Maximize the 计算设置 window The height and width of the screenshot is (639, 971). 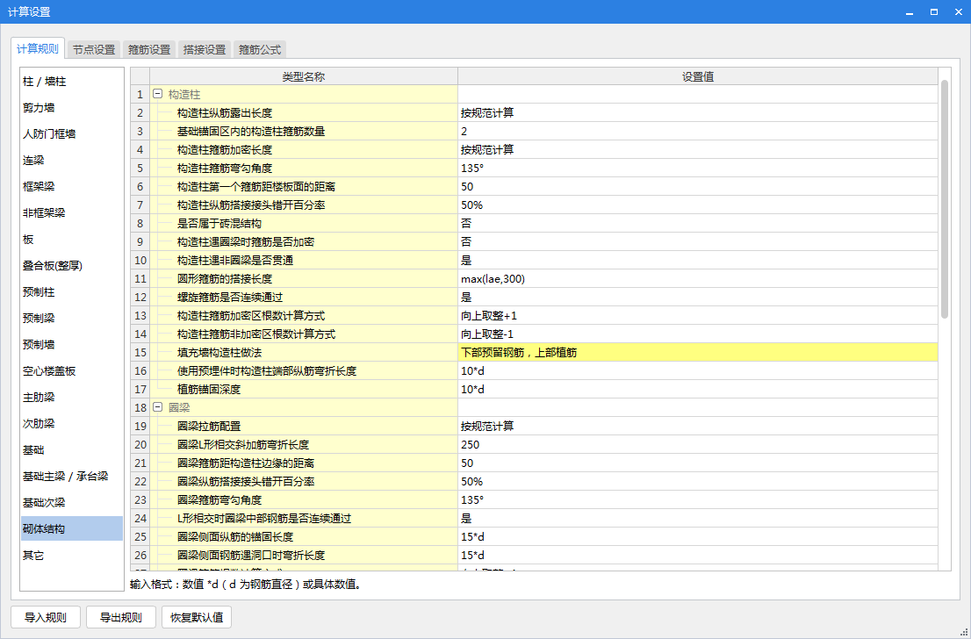coord(934,11)
